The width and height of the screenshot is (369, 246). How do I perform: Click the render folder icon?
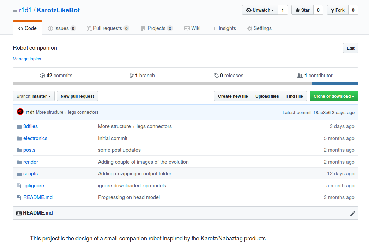click(19, 162)
